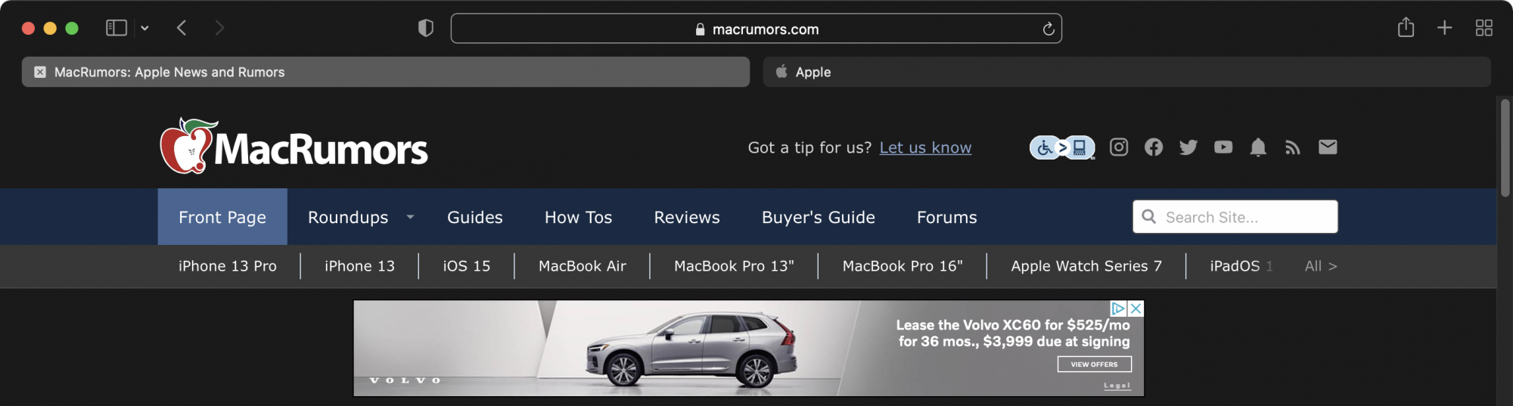
Task: Follow the 'Let us know' tip link
Action: coord(925,147)
